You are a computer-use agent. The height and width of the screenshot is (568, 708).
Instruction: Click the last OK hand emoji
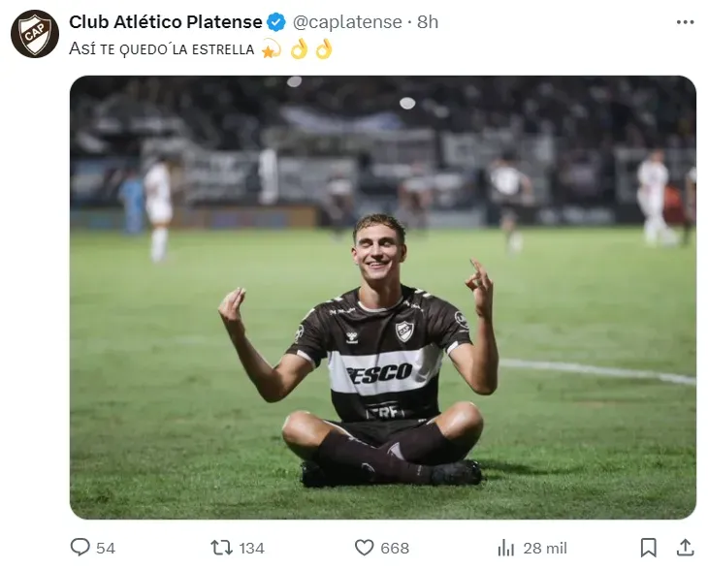[323, 48]
